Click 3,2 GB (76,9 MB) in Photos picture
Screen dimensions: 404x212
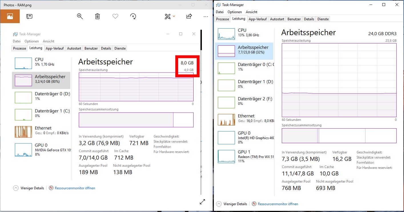tap(99, 143)
